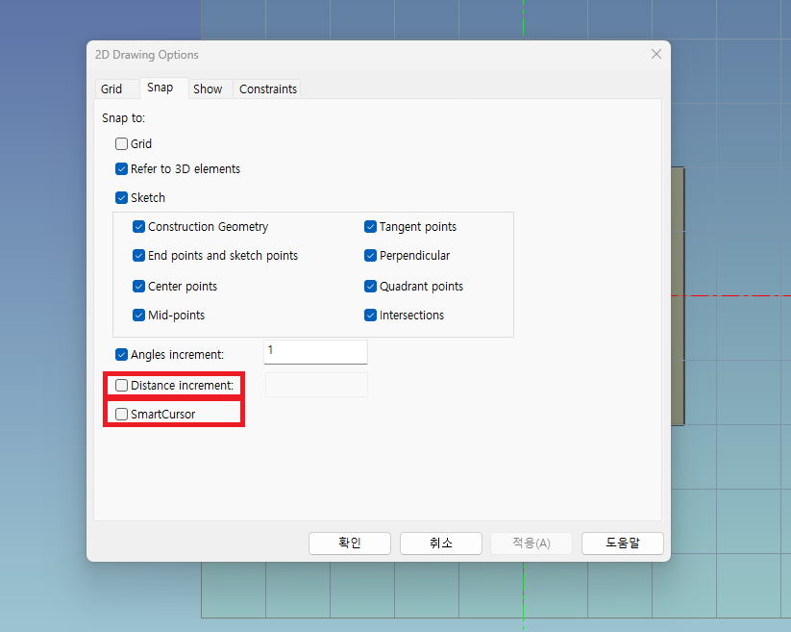The image size is (791, 632).
Task: Click the "Snap to:" label
Action: point(124,118)
